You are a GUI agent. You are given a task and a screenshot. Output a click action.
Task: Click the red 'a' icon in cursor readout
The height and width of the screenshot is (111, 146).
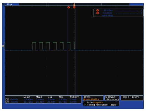pyautogui.click(x=97, y=10)
